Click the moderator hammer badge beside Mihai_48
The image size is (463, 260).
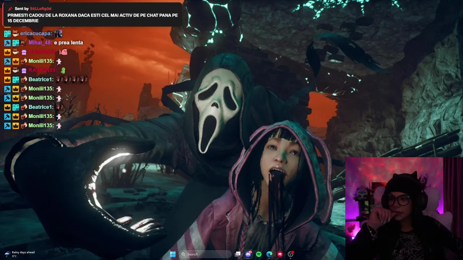[x=7, y=43]
